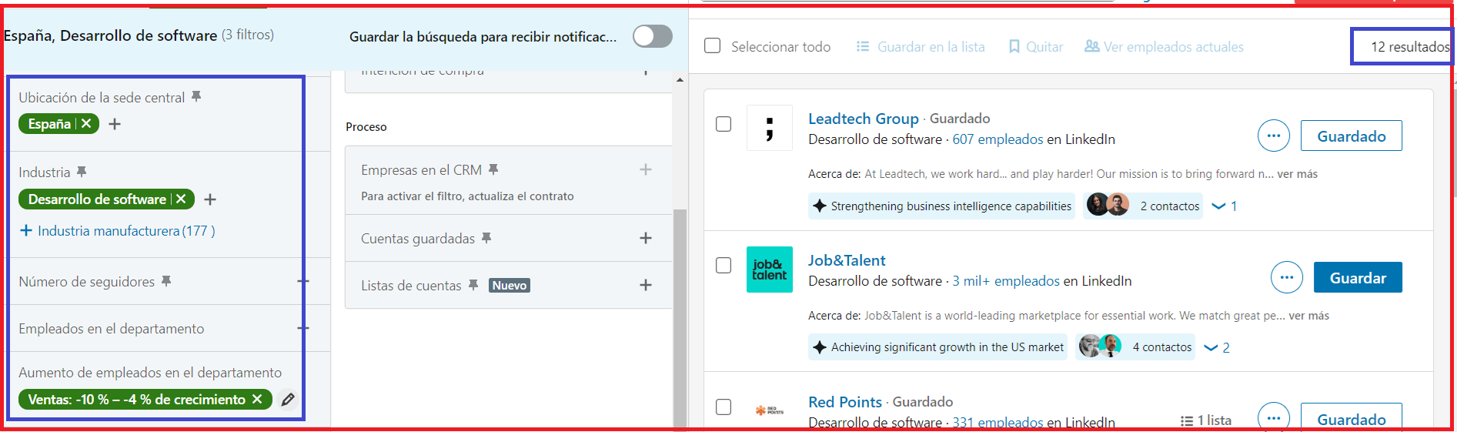Viewport: 1457px width, 432px height.
Task: View Job&Talent's 4 contactos
Action: coord(1135,347)
